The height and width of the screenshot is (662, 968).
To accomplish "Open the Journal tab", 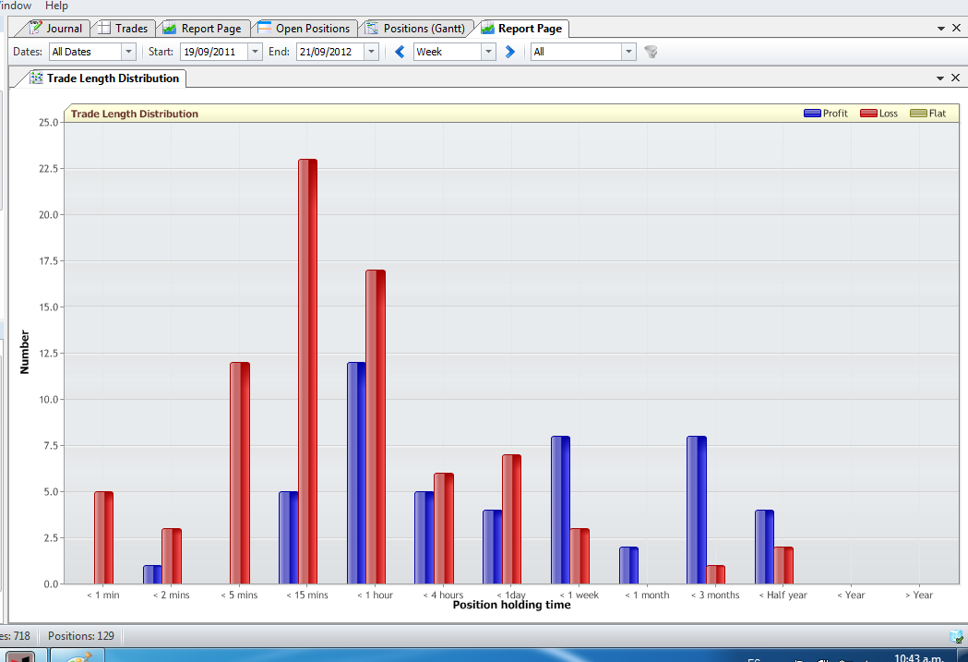I will [x=55, y=29].
